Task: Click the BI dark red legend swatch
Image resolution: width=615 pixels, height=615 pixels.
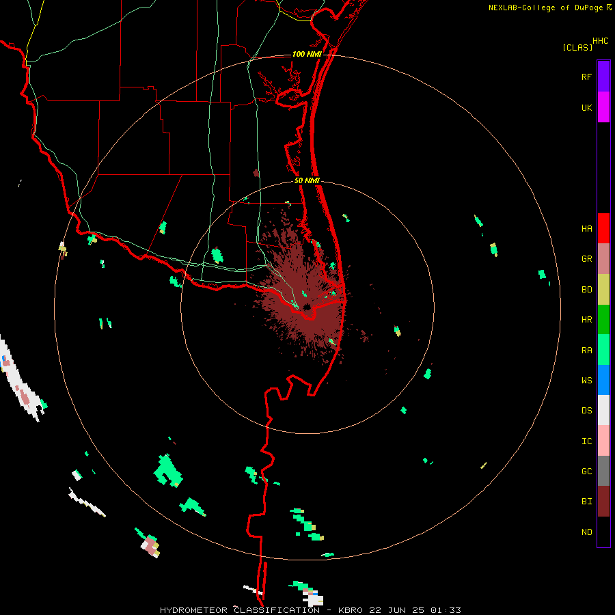Action: coord(603,502)
